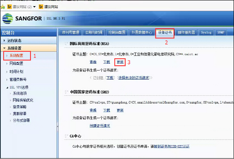Open 时间计划 in the sidebar
Viewport: 234px width, 159px height.
coord(16,72)
